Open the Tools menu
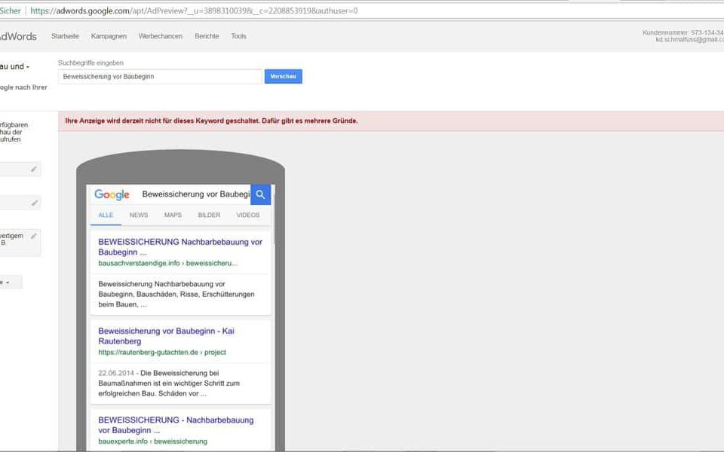This screenshot has width=724, height=452. click(239, 36)
